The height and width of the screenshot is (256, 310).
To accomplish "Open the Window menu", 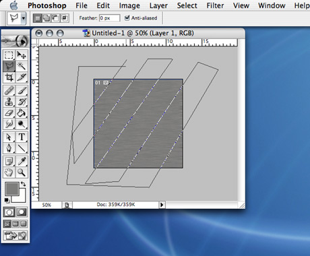I will point(272,5).
